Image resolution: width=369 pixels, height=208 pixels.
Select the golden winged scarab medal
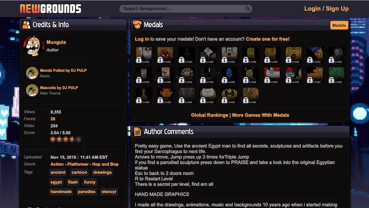[x=229, y=95]
